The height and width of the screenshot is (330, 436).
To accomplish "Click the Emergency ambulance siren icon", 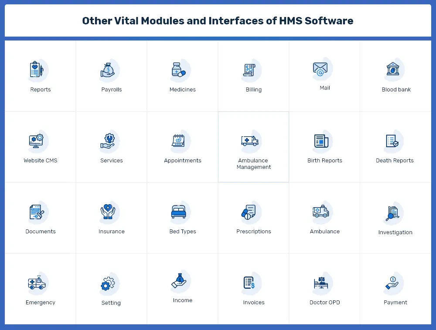I will pos(37,283).
